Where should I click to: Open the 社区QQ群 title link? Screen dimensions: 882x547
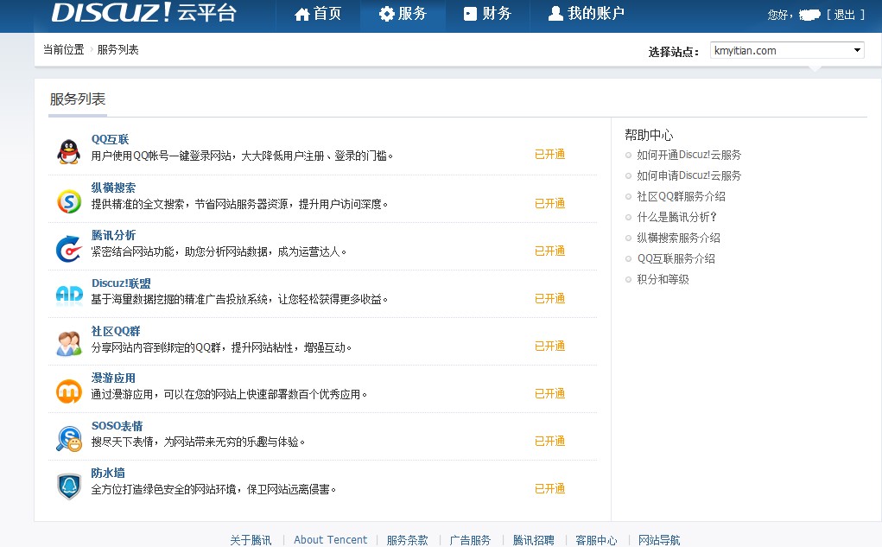click(116, 331)
